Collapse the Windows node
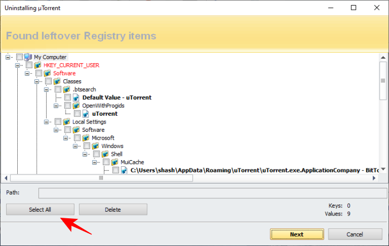The image size is (389, 246). [x=75, y=146]
